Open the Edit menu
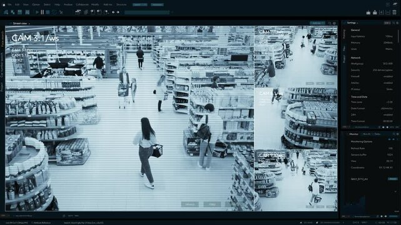401x225 pixels. coord(17,4)
